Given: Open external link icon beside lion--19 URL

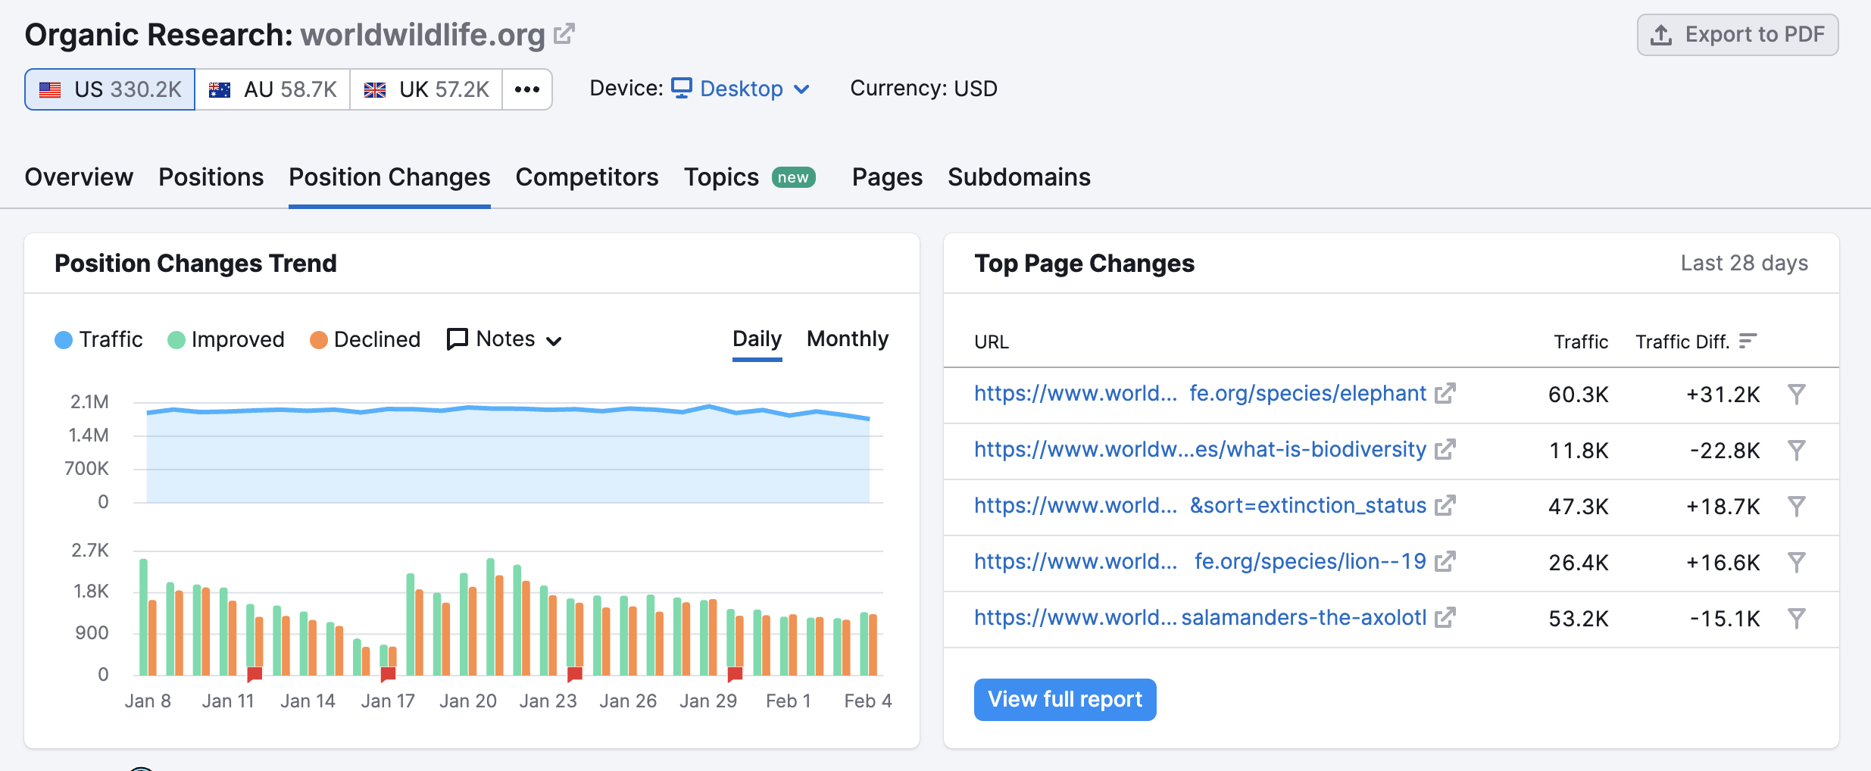Looking at the screenshot, I should tap(1445, 562).
